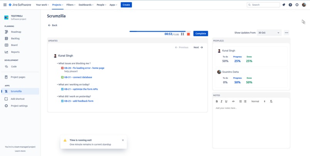Screen dimensions: 310x156
Task: Open Roadmap in the sidebar
Action: pyautogui.click(x=20, y=32)
